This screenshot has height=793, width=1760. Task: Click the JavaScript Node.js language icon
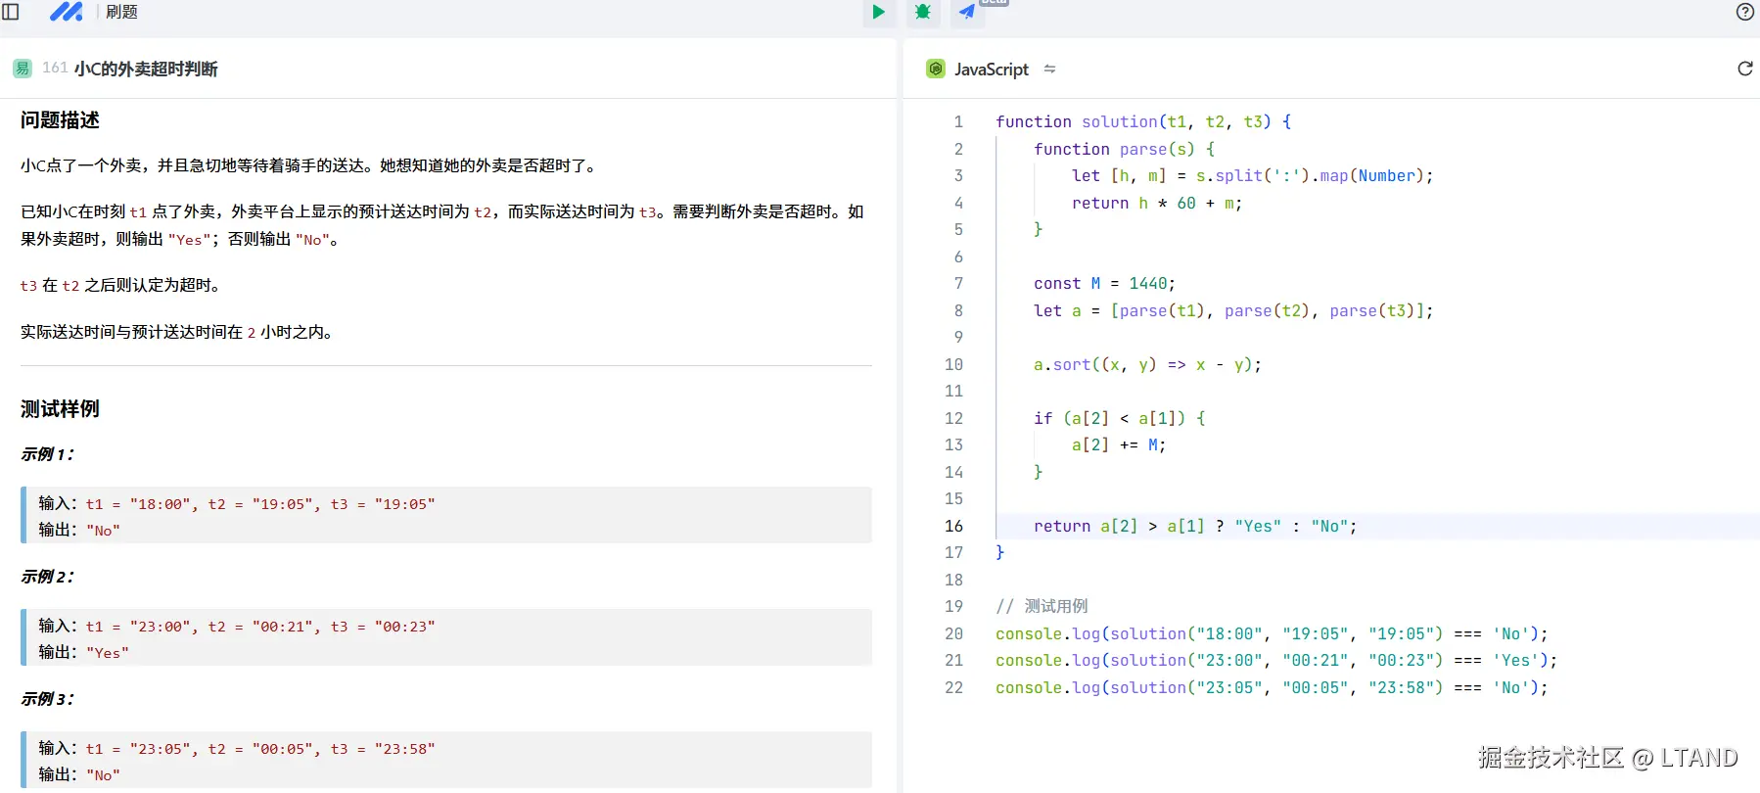coord(936,69)
